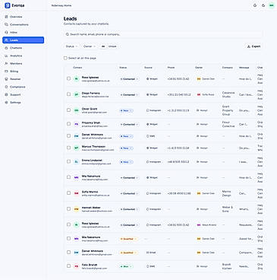The height and width of the screenshot is (280, 277).
Task: Click Email source icon in qualified Daniel Whitmore row
Action: tap(147, 253)
